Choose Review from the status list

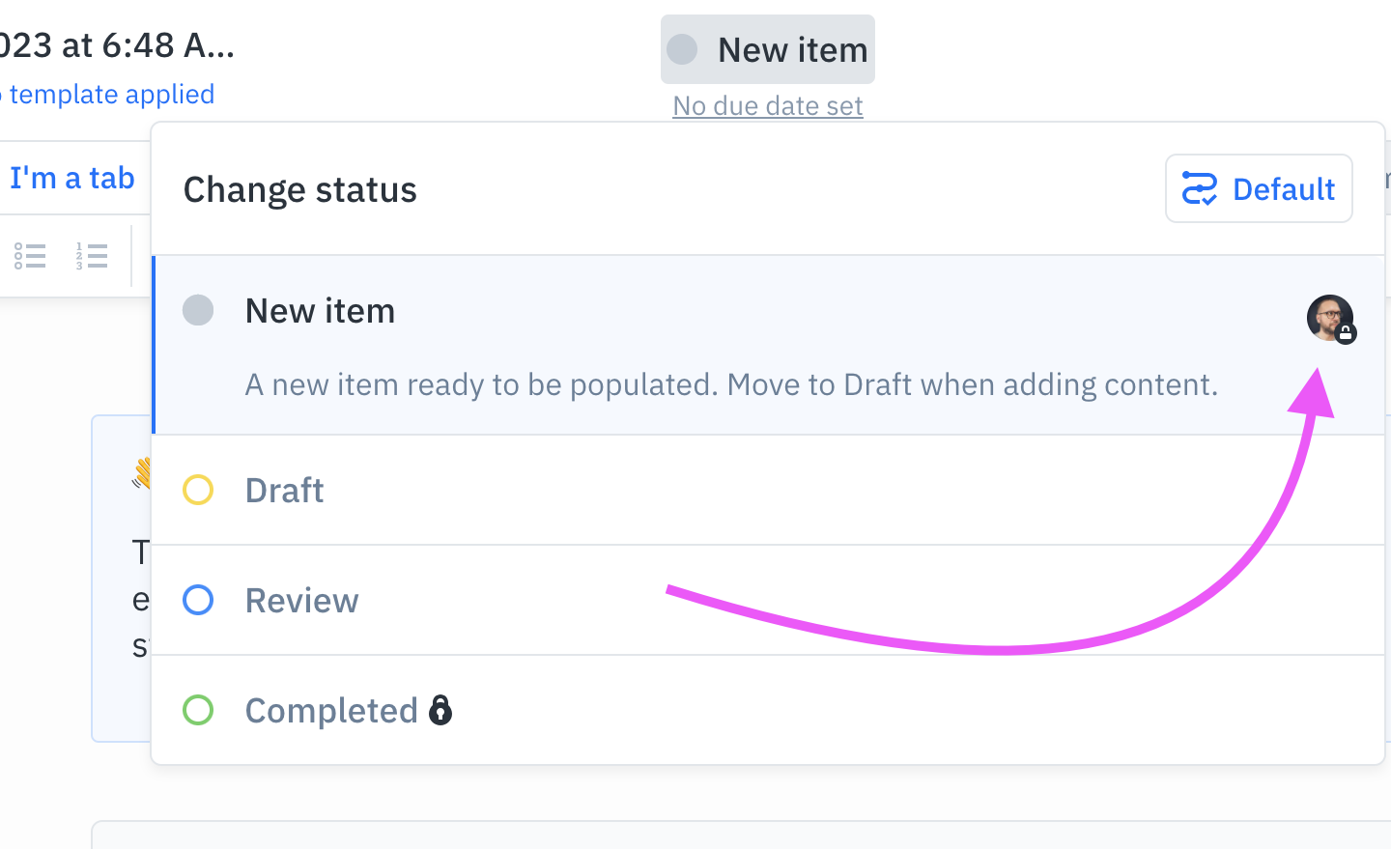coord(301,601)
